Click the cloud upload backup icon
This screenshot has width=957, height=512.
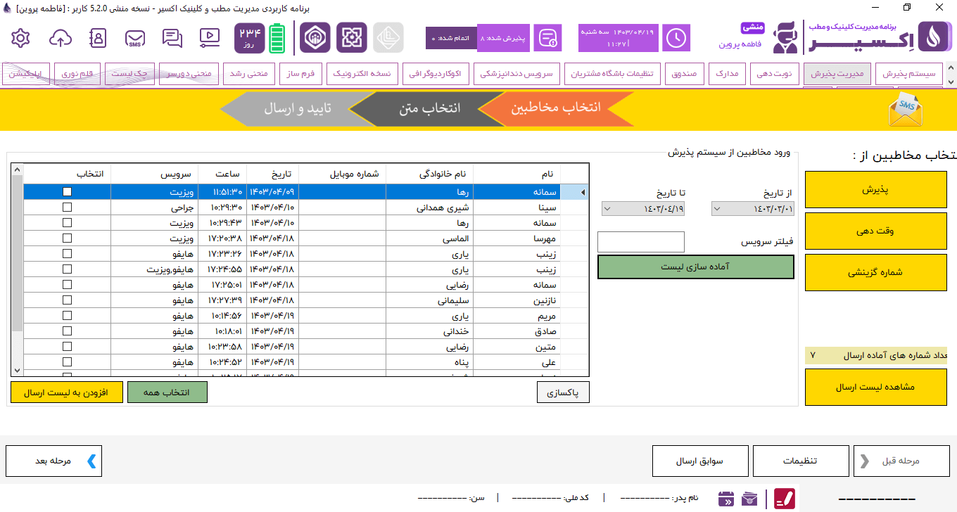pos(62,38)
